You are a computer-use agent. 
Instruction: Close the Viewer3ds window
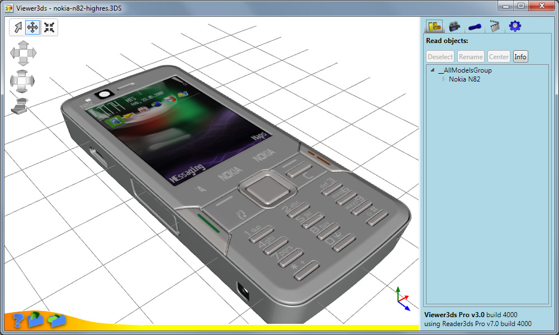pos(542,6)
